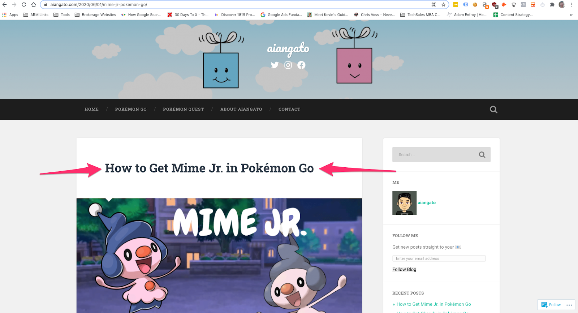The width and height of the screenshot is (578, 313).
Task: Open the orange fox extension icon
Action: click(504, 5)
